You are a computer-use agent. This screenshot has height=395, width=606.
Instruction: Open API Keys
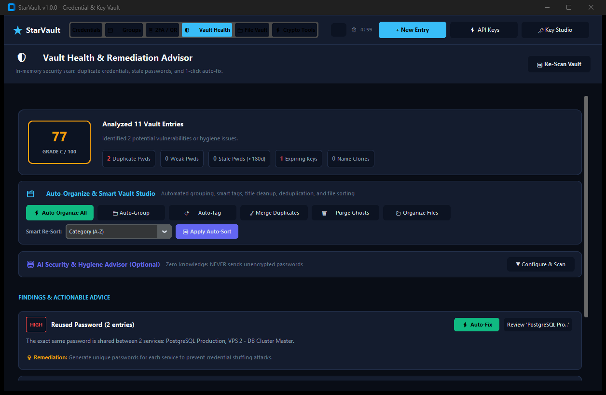tap(484, 30)
